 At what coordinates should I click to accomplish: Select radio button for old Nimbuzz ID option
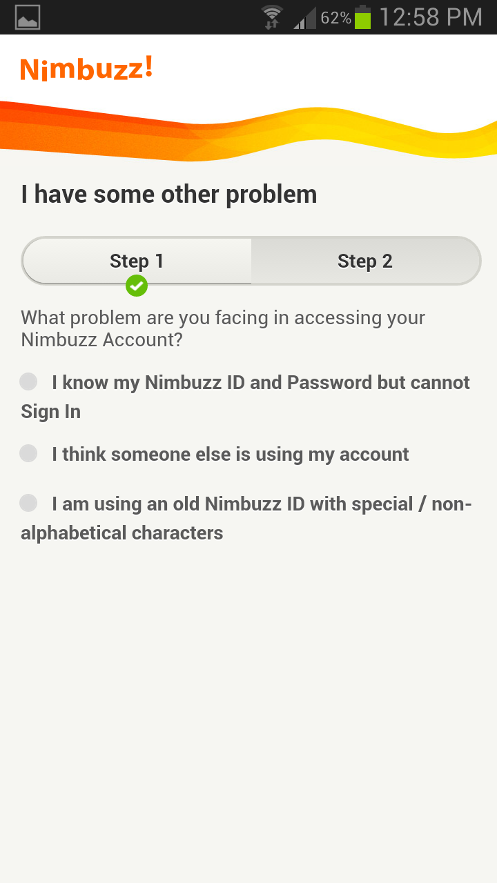pos(28,503)
